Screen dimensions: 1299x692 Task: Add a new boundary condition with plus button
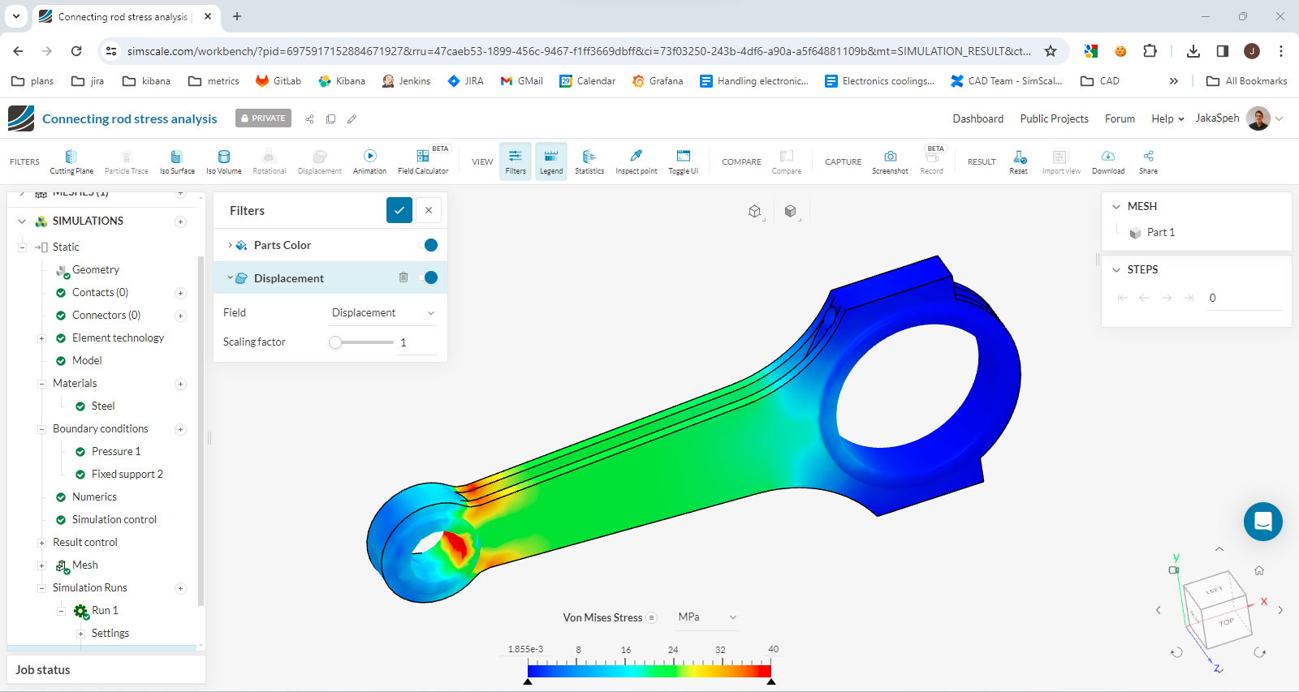(x=181, y=429)
